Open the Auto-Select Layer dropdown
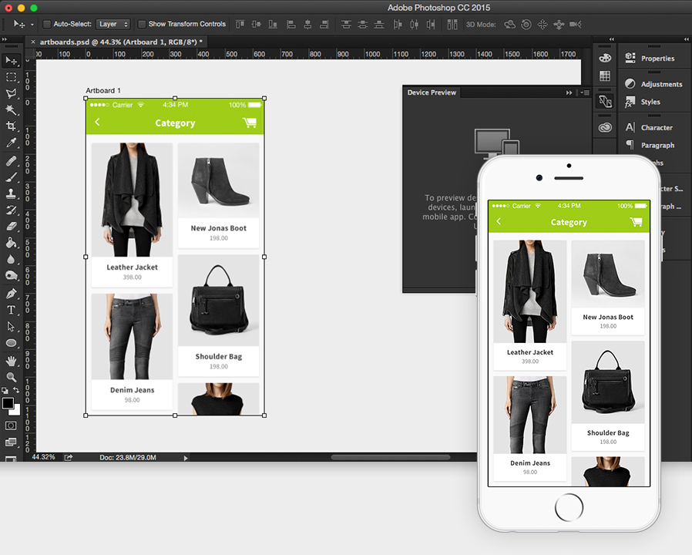692x555 pixels. [x=113, y=24]
